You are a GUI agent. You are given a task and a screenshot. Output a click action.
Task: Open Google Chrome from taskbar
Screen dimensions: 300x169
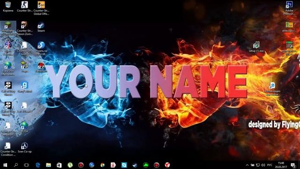tap(102, 165)
